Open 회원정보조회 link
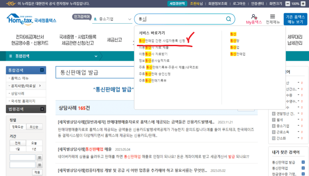 218,4
